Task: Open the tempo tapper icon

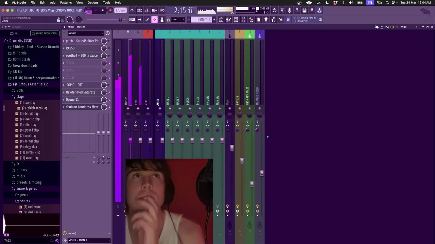Action: 273,20
